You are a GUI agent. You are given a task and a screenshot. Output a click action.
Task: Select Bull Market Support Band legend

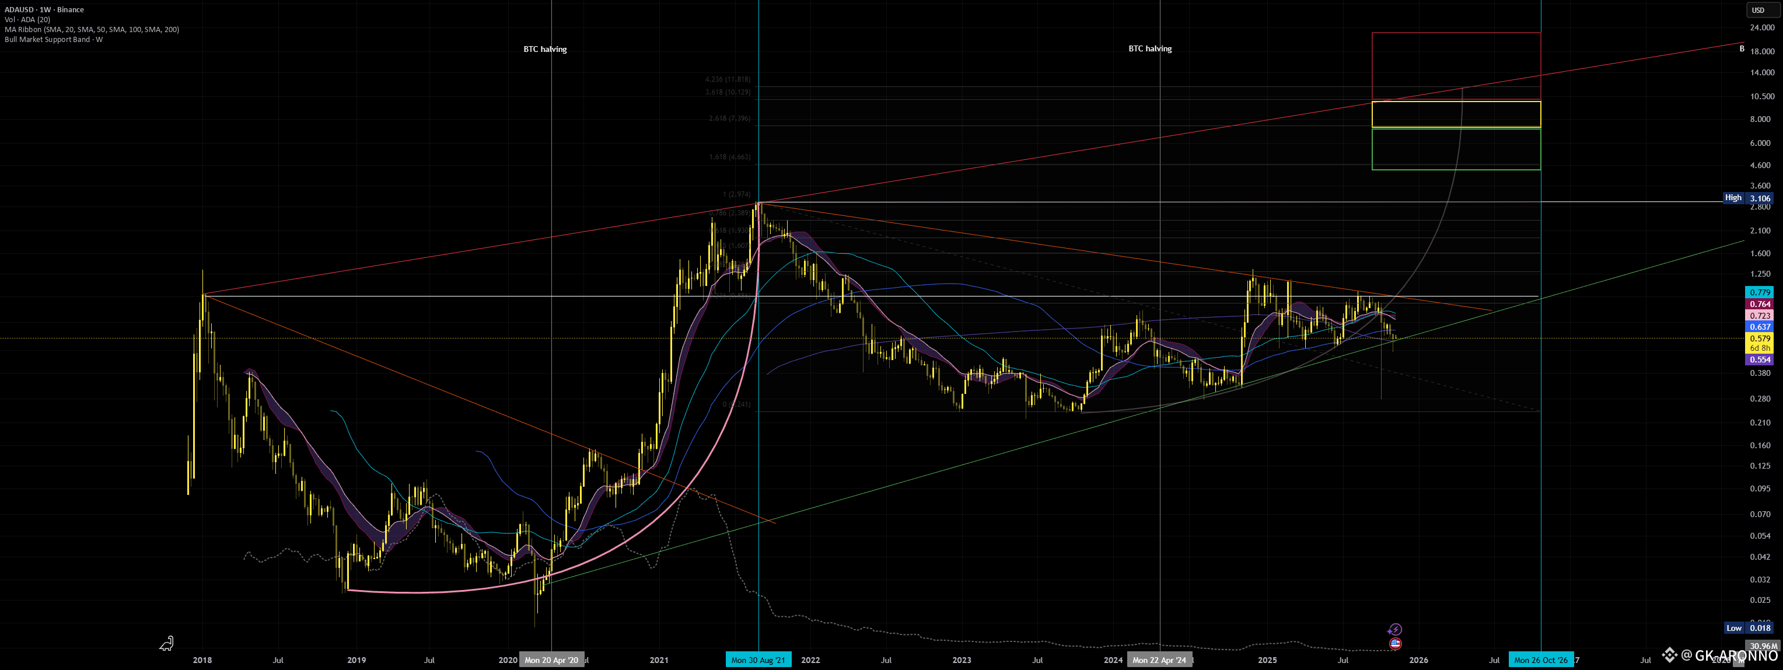pos(53,40)
